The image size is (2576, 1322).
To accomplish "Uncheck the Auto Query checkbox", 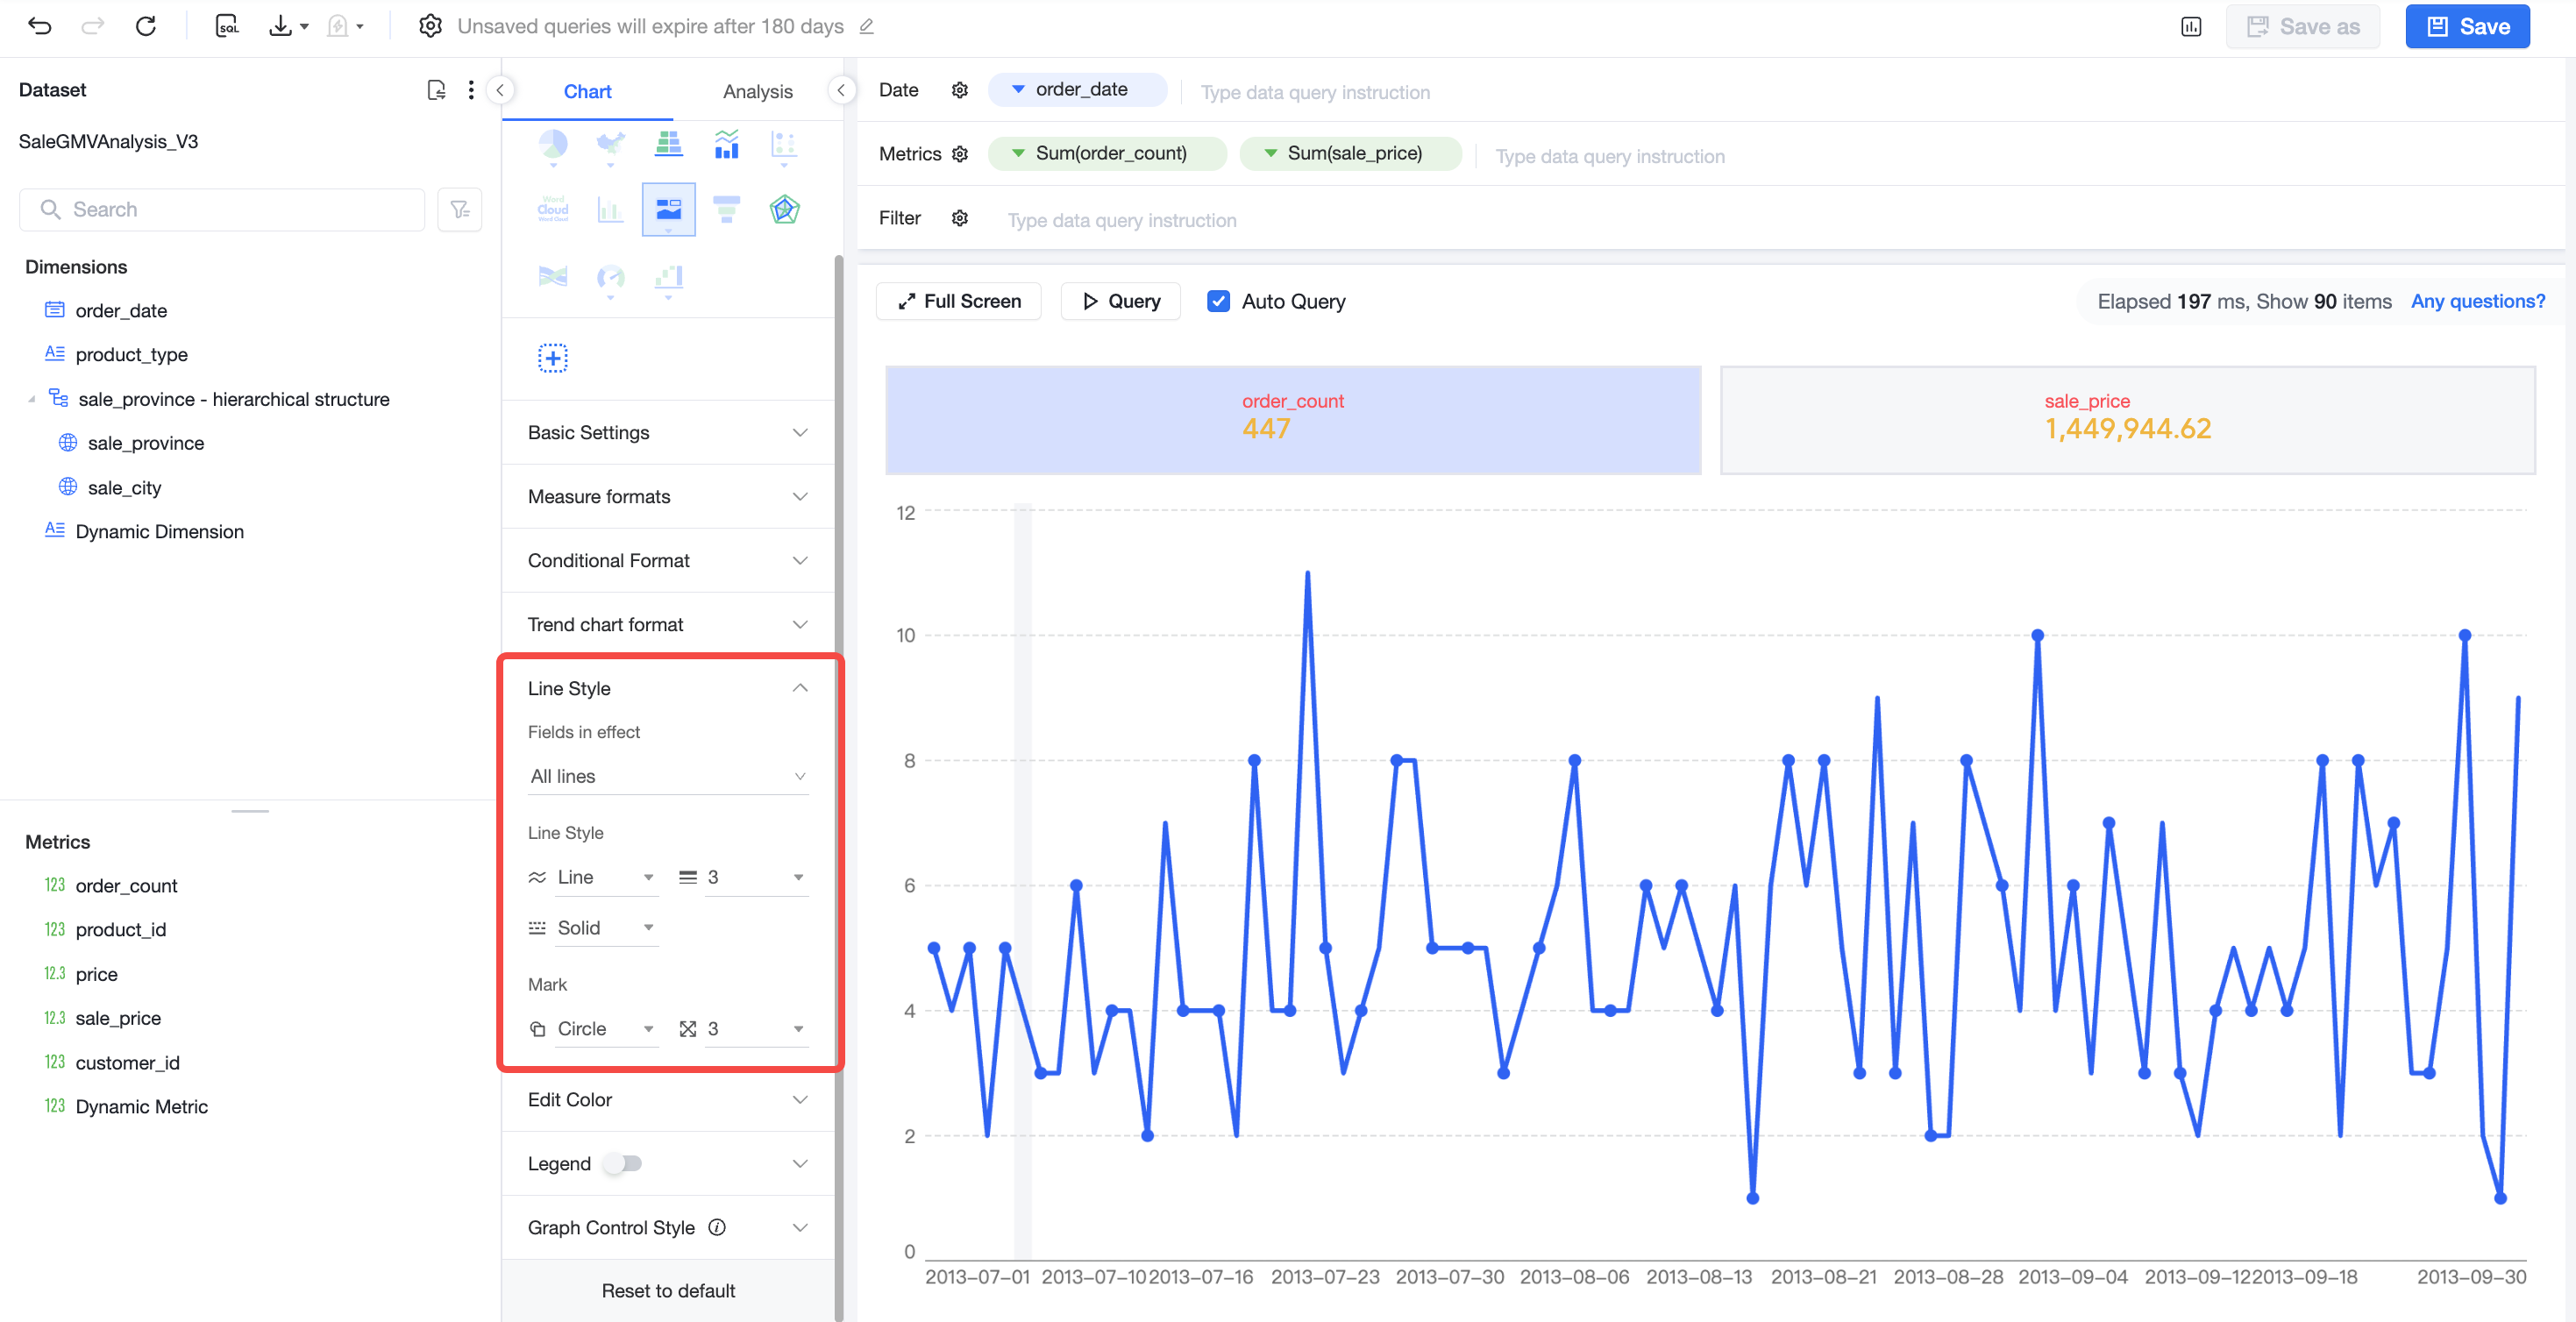I will point(1217,301).
